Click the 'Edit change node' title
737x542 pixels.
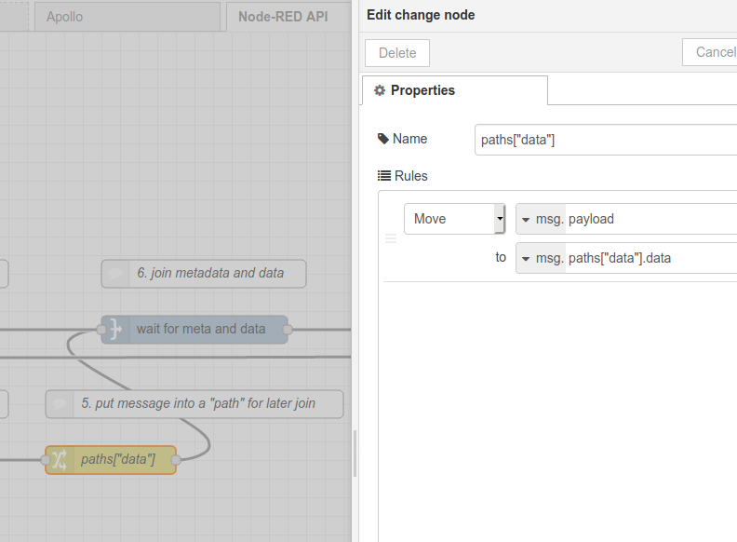421,15
